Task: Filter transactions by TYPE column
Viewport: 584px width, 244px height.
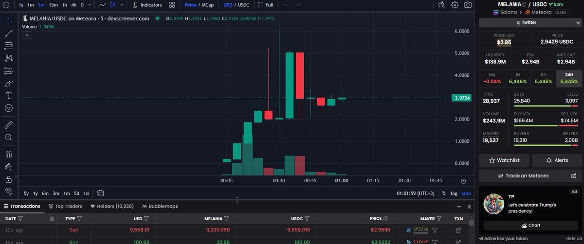Action: click(79, 219)
